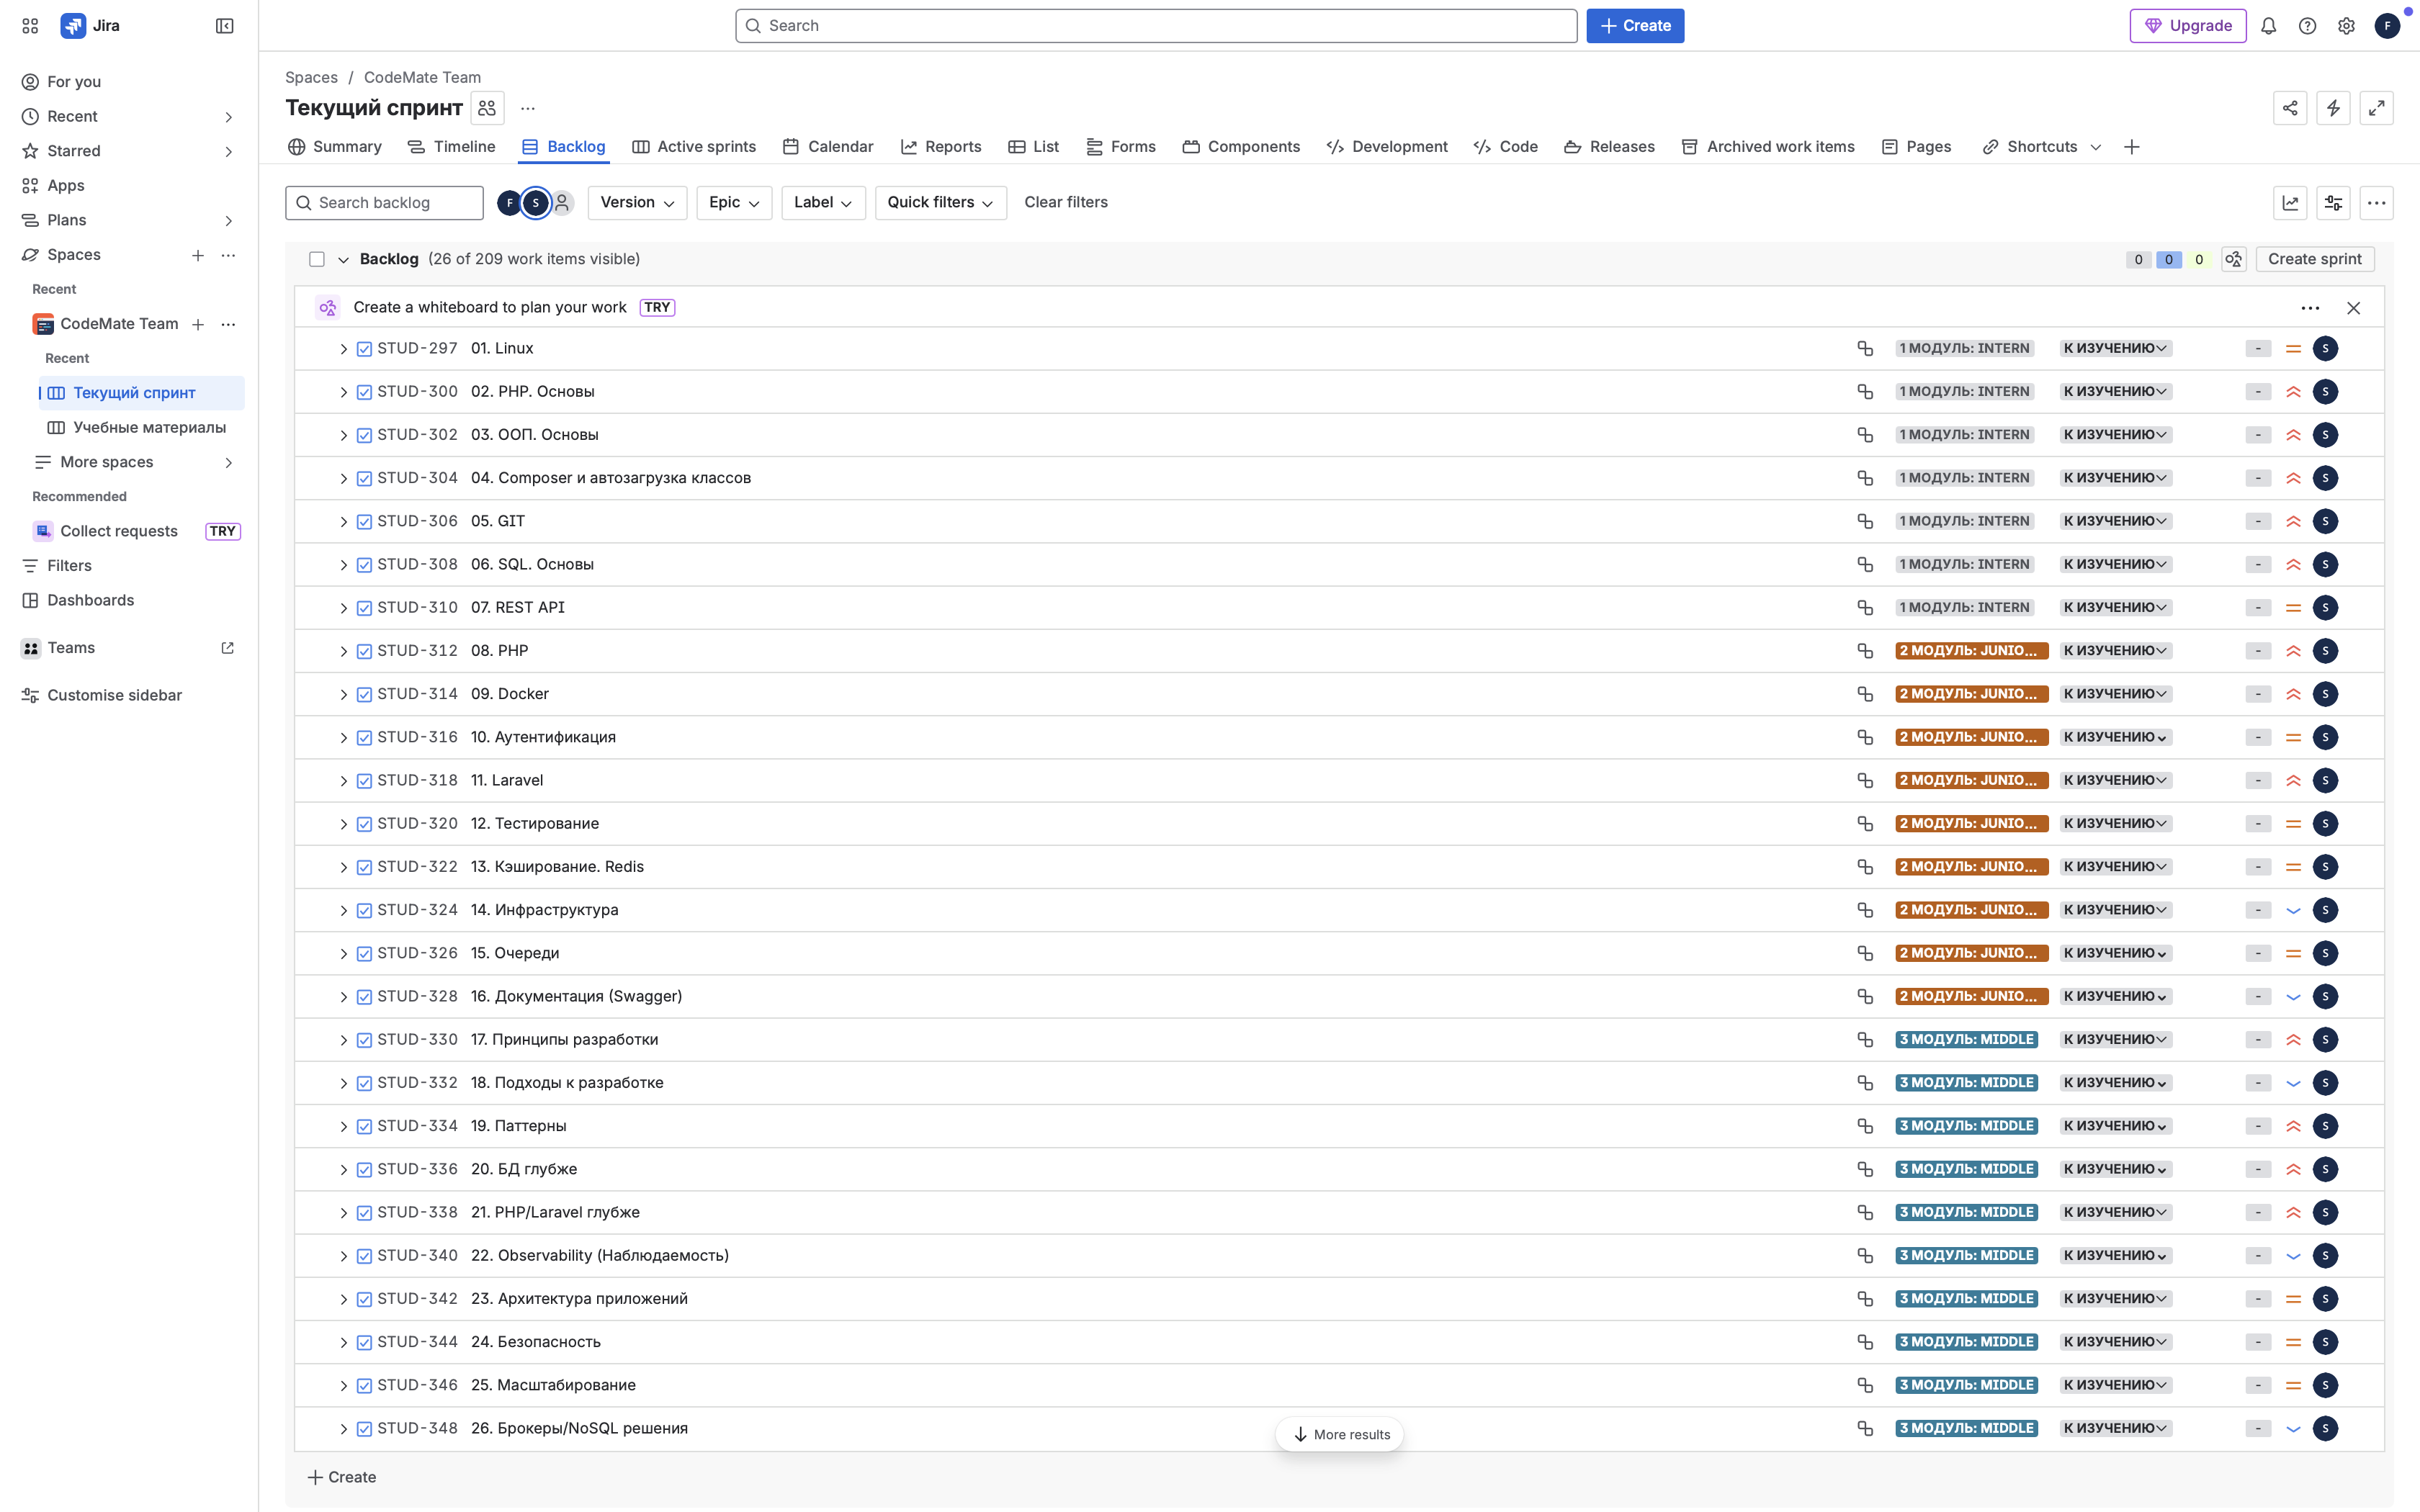Image resolution: width=2420 pixels, height=1512 pixels.
Task: Open the whiteboard icon next to Create sprint
Action: (x=2234, y=259)
